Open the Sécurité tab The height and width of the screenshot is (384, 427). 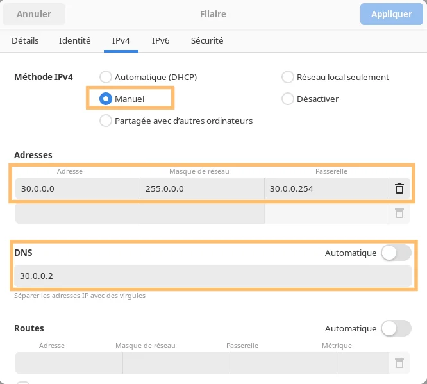point(207,40)
